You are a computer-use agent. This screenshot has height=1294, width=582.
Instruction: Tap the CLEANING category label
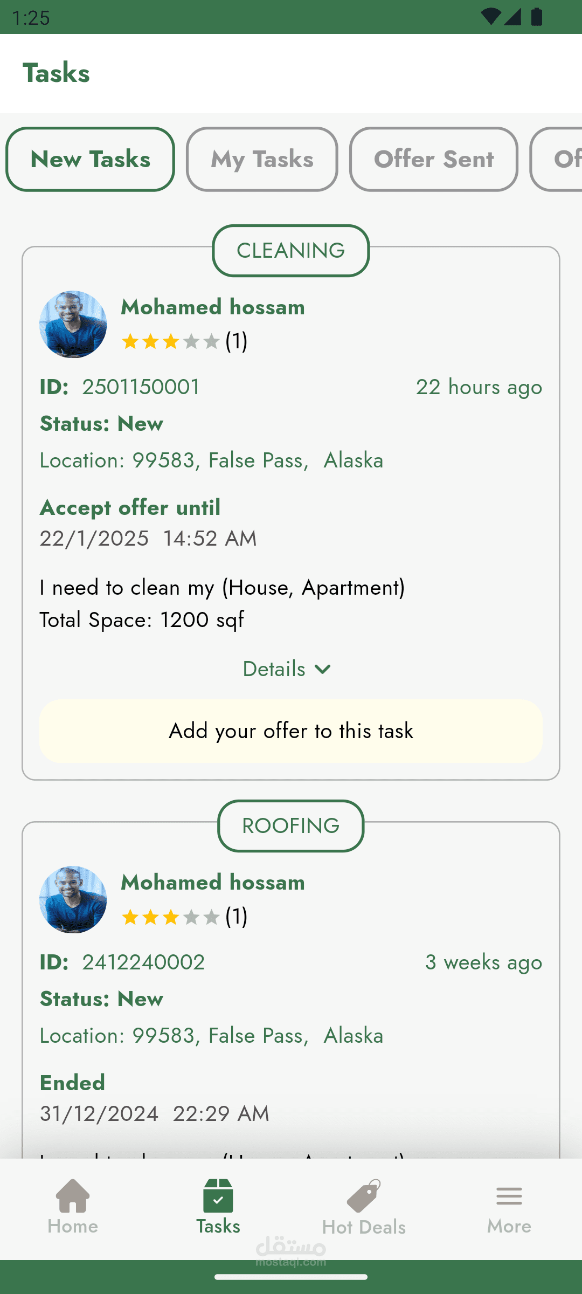point(291,251)
